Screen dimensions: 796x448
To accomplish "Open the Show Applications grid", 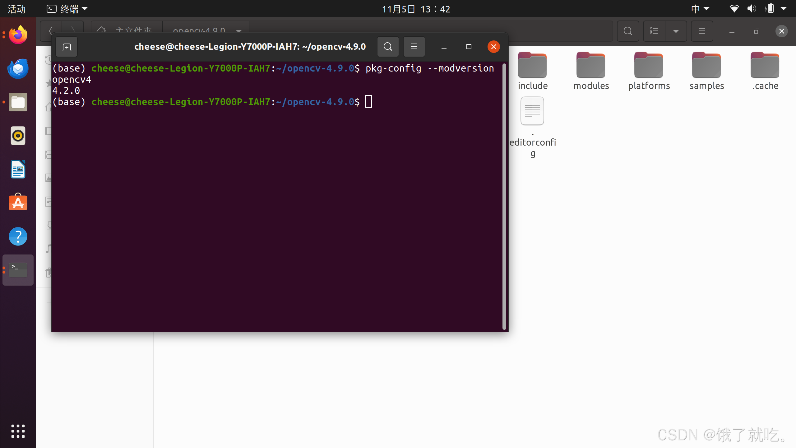I will 18,431.
